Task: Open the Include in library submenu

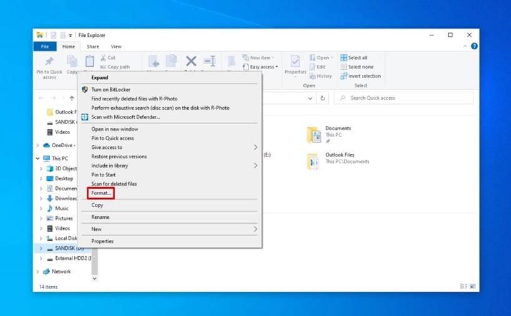Action: coord(169,166)
